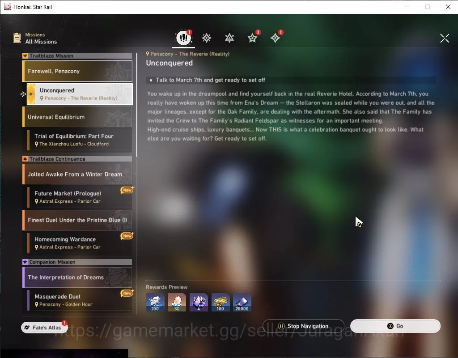Viewport: 458px width, 358px height.
Task: Click the Companion Mission header star icon
Action: 25,262
